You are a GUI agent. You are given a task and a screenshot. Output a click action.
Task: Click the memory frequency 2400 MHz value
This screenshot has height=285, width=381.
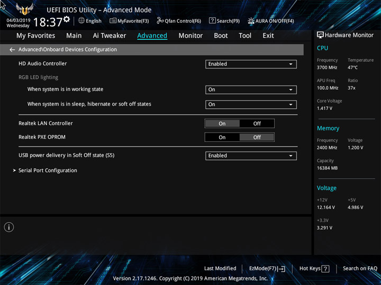[327, 148]
